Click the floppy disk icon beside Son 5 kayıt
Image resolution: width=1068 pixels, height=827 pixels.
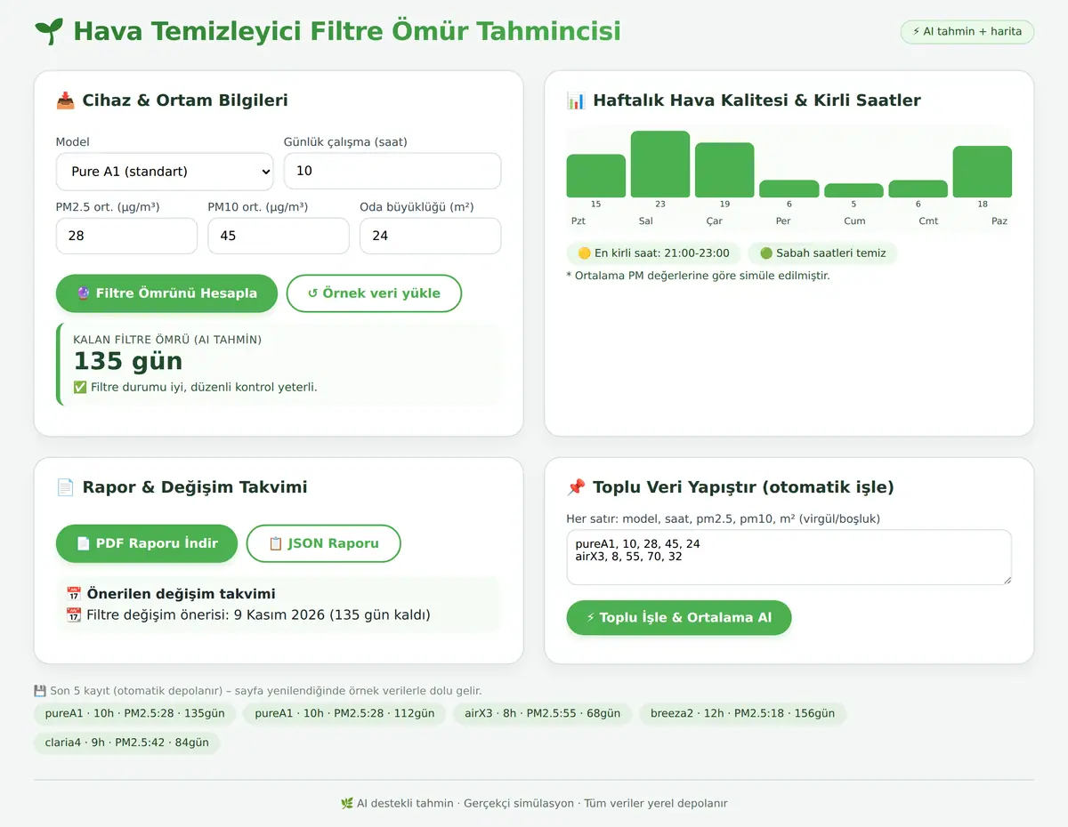(40, 691)
